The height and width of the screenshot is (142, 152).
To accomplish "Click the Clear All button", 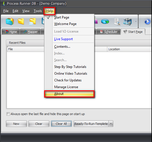I will coord(61,123).
